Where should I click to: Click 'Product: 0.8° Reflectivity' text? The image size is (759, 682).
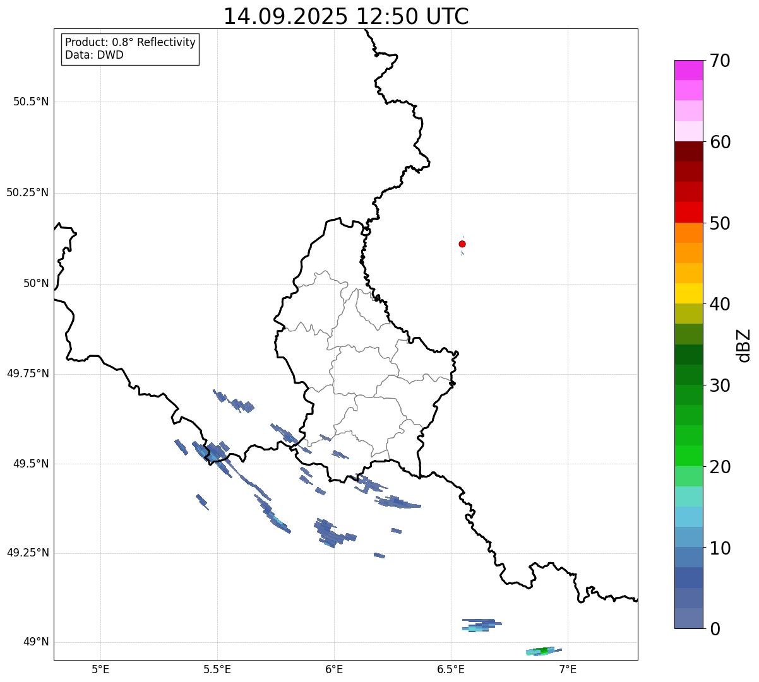click(x=131, y=42)
